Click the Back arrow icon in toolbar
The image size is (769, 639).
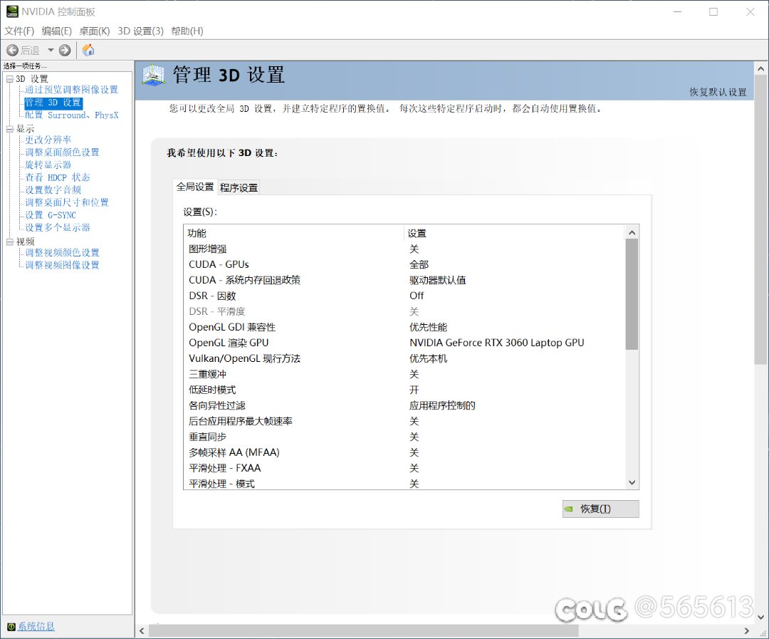(x=12, y=50)
